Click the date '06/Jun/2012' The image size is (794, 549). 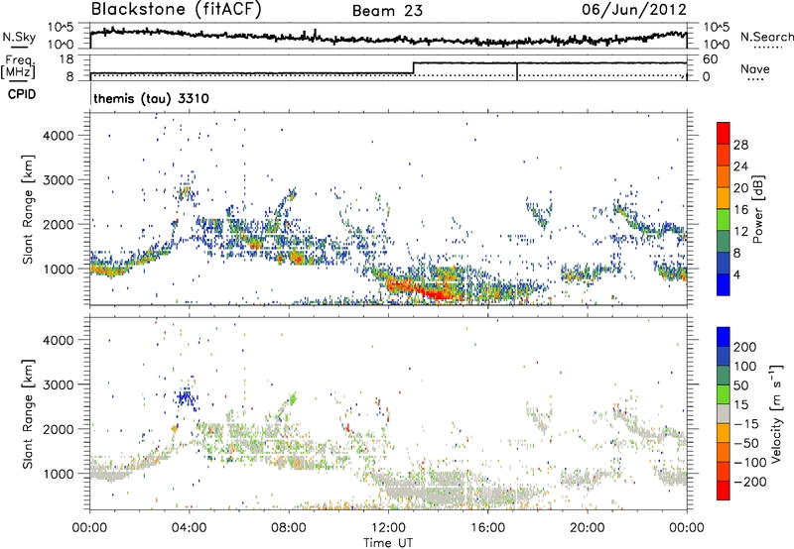click(x=634, y=10)
